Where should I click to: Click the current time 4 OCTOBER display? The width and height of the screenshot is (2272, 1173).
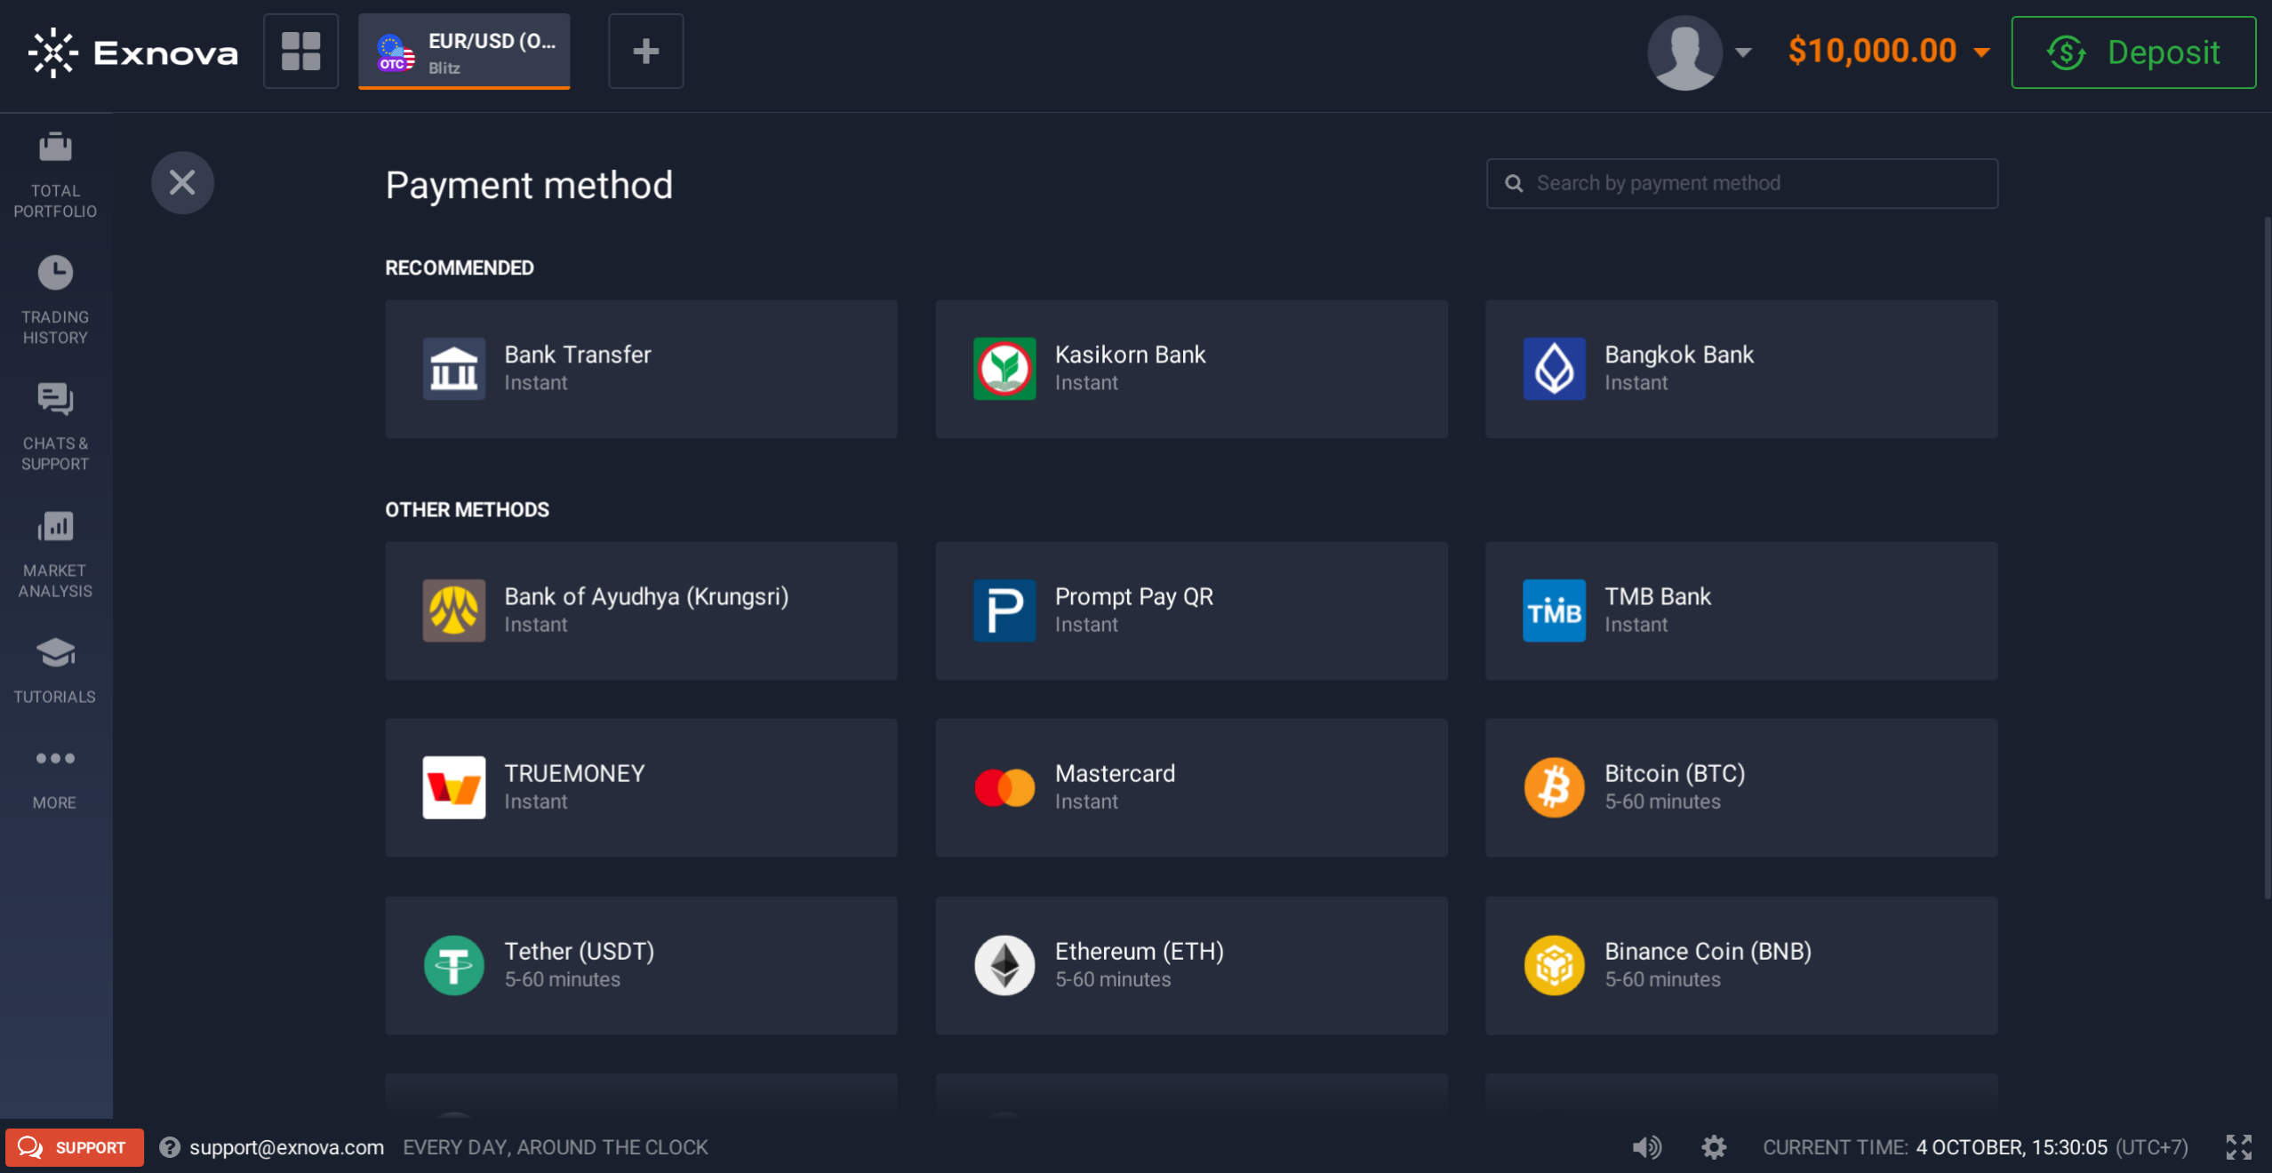point(1975,1147)
